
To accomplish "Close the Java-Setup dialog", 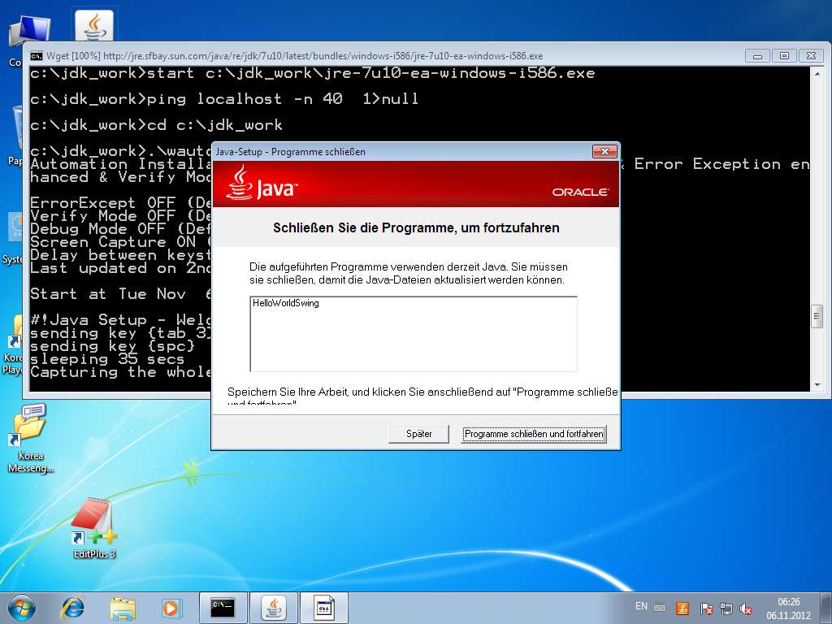I will 604,152.
